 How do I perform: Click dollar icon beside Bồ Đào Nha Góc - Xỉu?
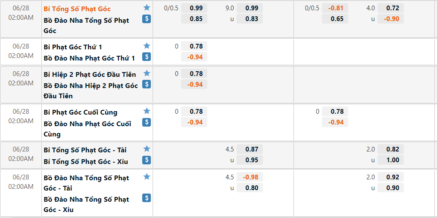147,198
